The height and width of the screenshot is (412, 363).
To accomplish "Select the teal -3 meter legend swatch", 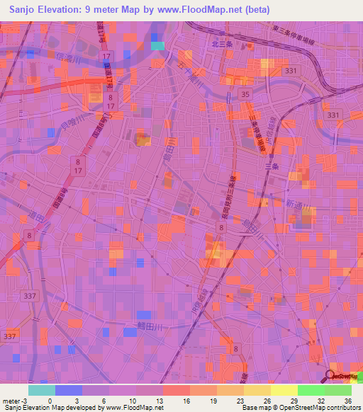I will [x=42, y=391].
